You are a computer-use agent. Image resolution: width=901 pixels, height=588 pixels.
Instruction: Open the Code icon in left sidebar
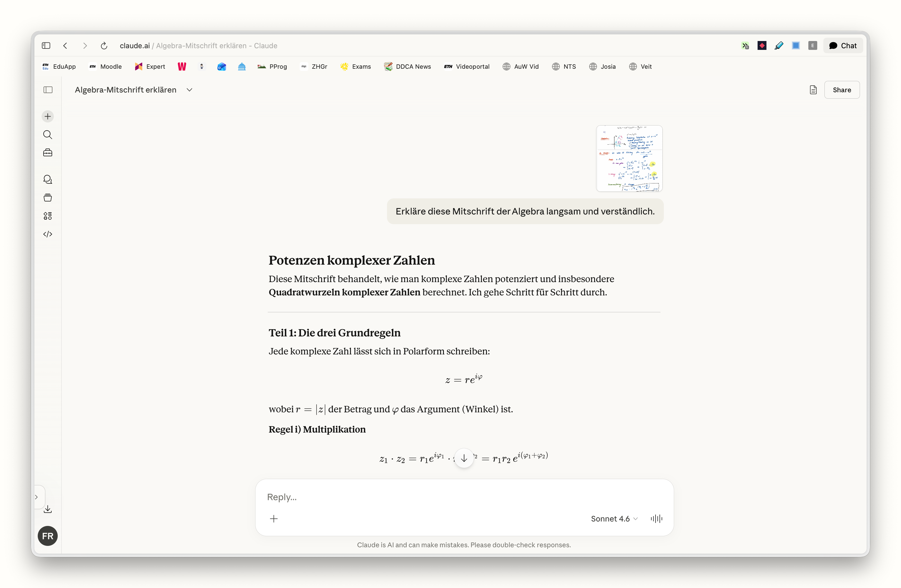tap(48, 234)
